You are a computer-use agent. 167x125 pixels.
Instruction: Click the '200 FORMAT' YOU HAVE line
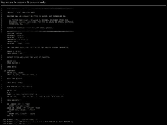tap(38, 122)
